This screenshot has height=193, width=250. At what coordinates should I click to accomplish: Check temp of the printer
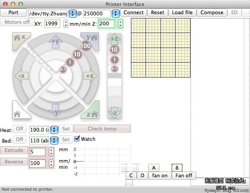point(102,129)
